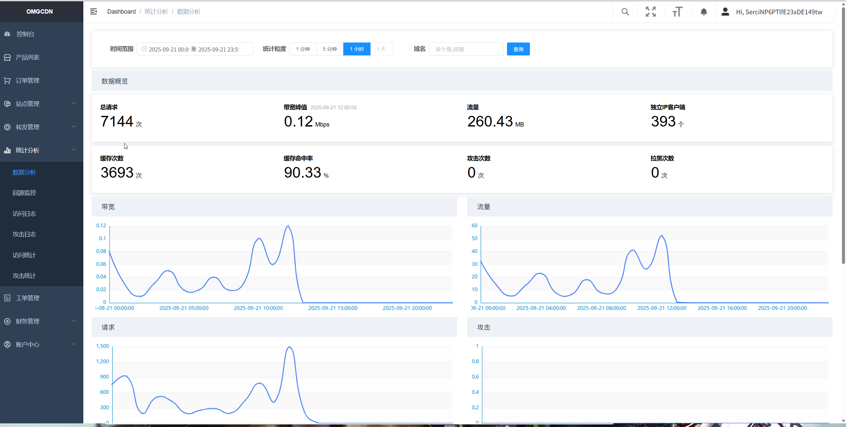846x427 pixels.
Task: Collapse sidebar with the hamburger icon
Action: coord(94,12)
